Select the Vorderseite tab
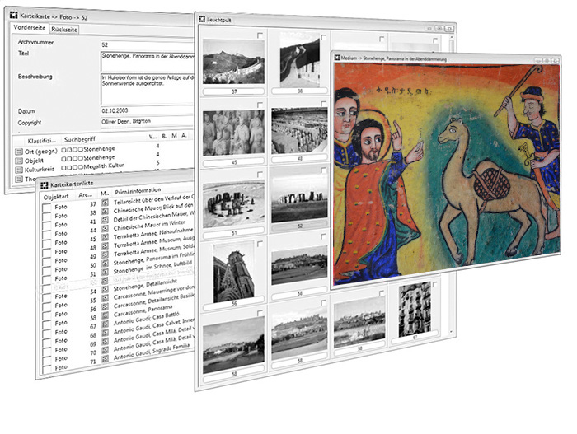The width and height of the screenshot is (577, 434). tap(30, 27)
